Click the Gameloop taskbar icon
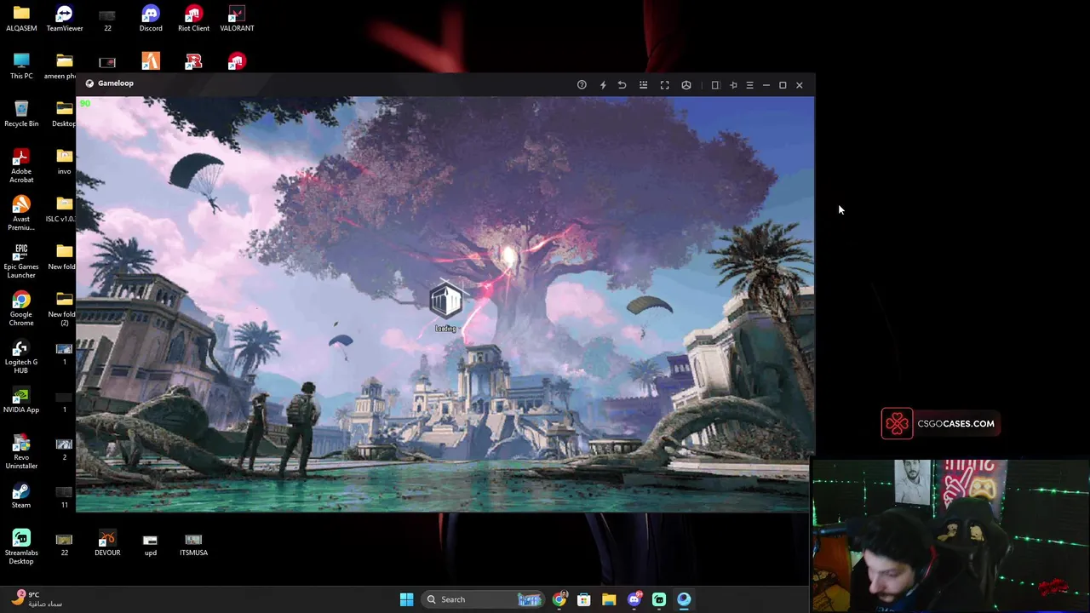The image size is (1090, 613). [x=684, y=599]
